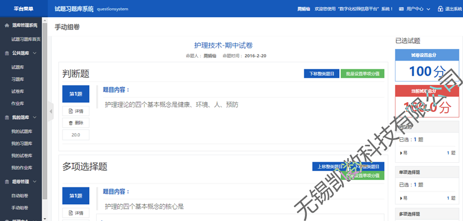
Task: Click the icon next to 我的题库
Action: tap(7, 117)
